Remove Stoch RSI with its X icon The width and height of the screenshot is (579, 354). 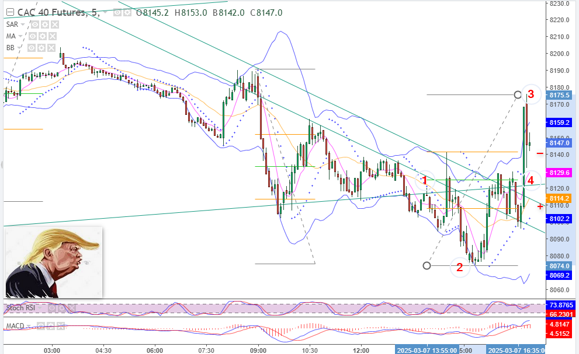71,308
